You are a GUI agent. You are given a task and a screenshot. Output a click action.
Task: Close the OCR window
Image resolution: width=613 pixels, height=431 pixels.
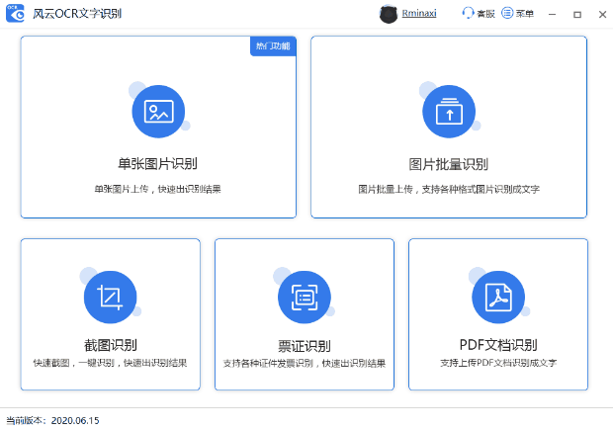pos(602,15)
